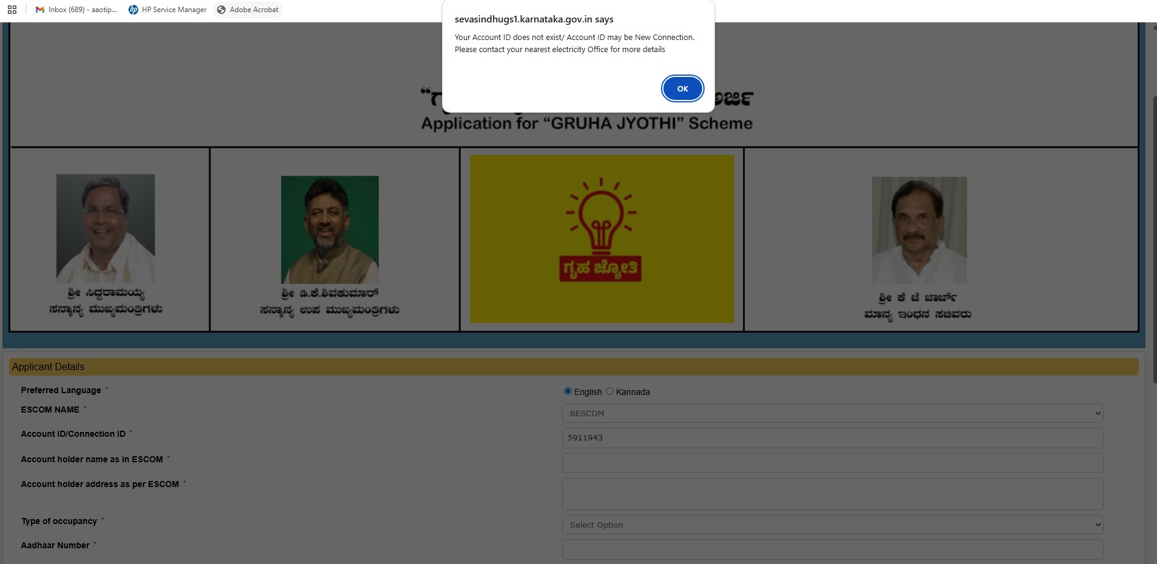
Task: Click the 'Preferred Language' label
Action: [x=61, y=390]
